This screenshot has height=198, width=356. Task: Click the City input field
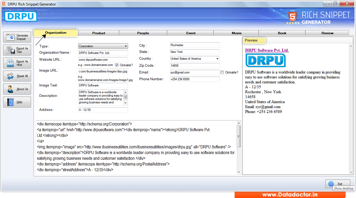tap(195, 45)
